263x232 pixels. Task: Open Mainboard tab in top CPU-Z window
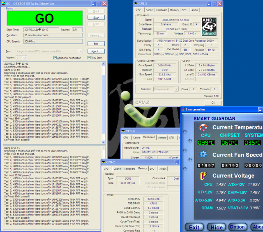click(161, 10)
